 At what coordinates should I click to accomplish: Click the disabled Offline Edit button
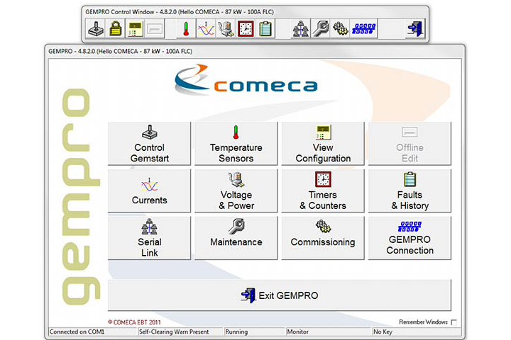410,144
